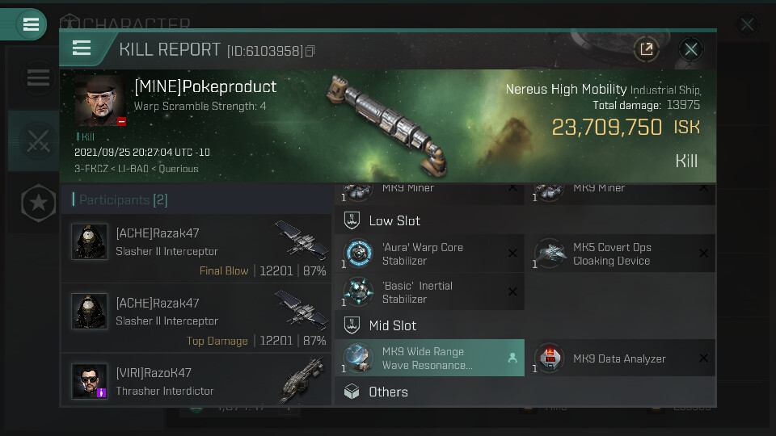This screenshot has width=776, height=436.
Task: Toggle the MK9 Wide Range Wave Resonance marker
Action: pyautogui.click(x=512, y=358)
